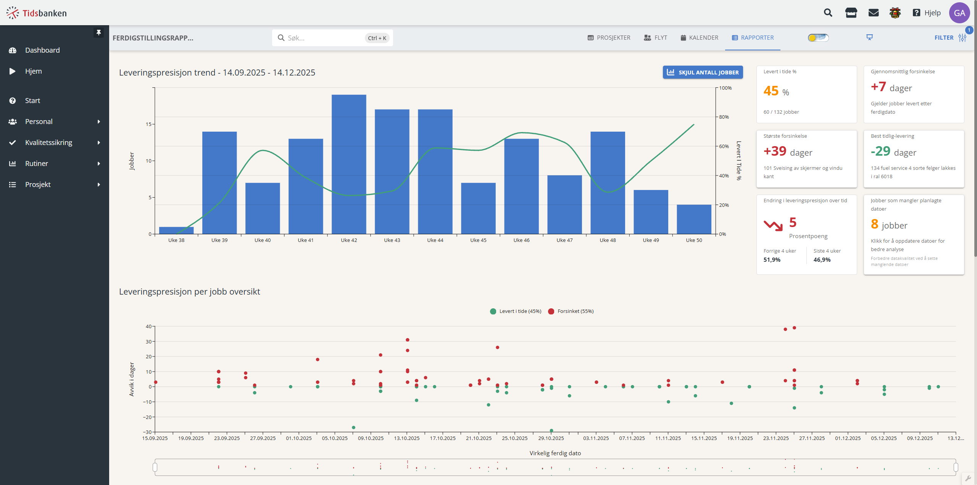Image resolution: width=977 pixels, height=485 pixels.
Task: Click the SKJUL ANTALL JOBBER button
Action: tap(703, 73)
